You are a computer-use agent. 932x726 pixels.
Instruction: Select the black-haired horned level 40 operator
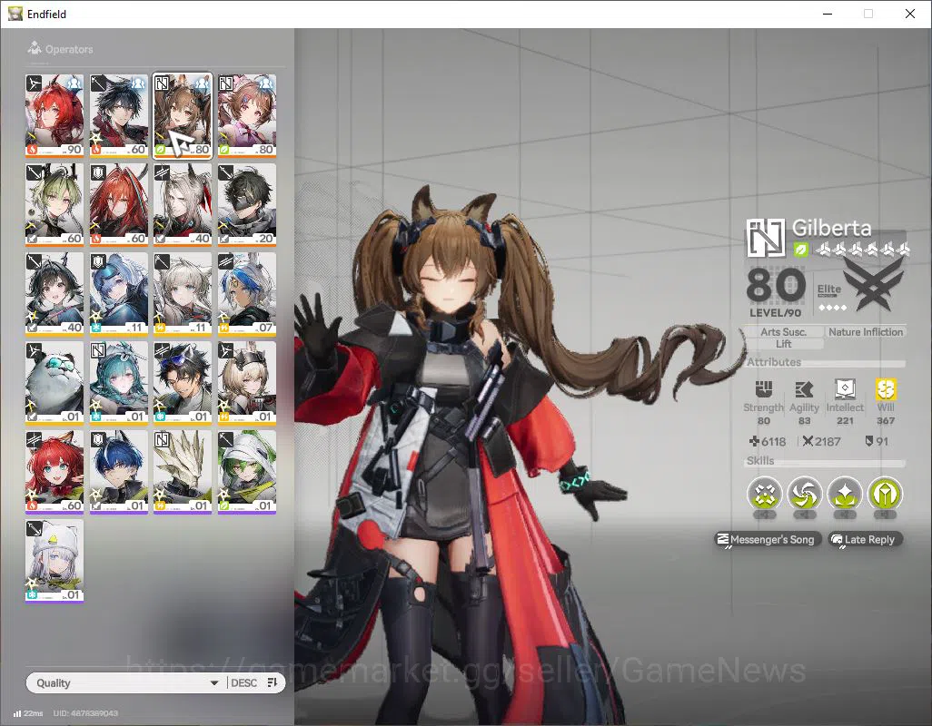coord(55,293)
